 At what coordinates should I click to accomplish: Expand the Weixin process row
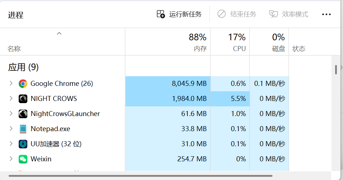pyautogui.click(x=11, y=159)
